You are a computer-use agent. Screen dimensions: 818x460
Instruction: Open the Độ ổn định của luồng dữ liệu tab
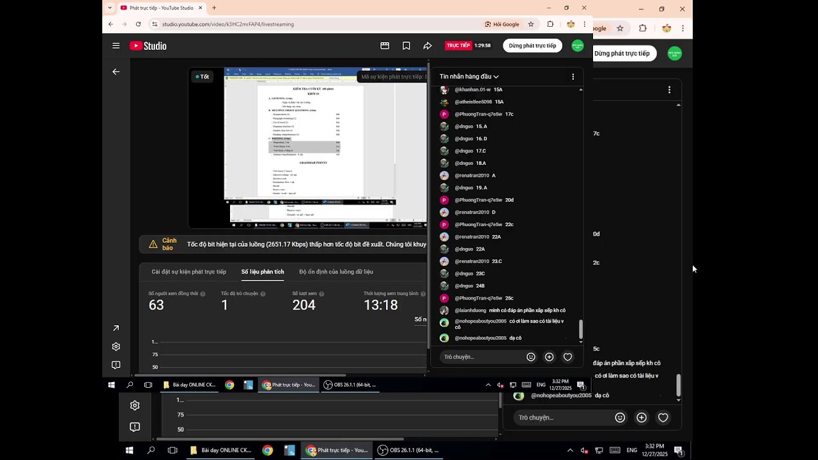(x=336, y=272)
